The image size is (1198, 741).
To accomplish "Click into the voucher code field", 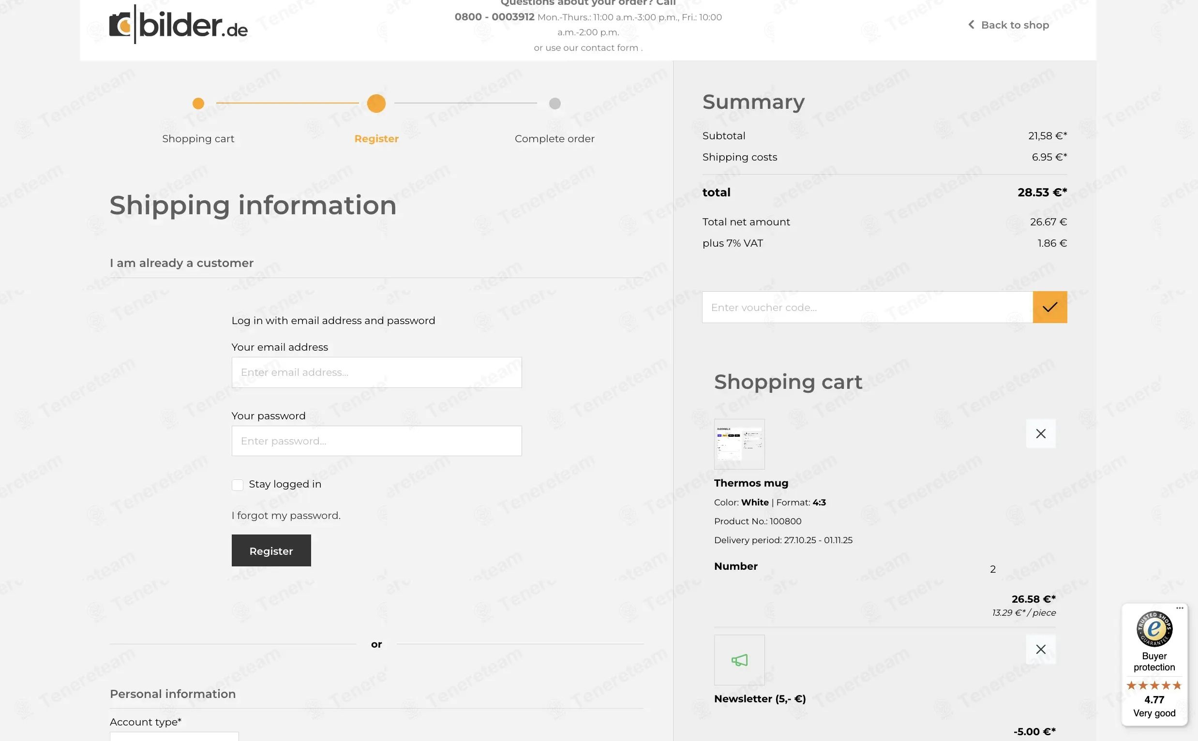I will [x=867, y=307].
